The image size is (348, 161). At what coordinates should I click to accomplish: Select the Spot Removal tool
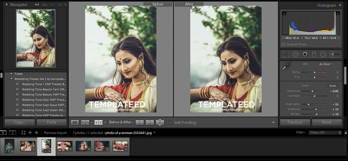pyautogui.click(x=296, y=54)
